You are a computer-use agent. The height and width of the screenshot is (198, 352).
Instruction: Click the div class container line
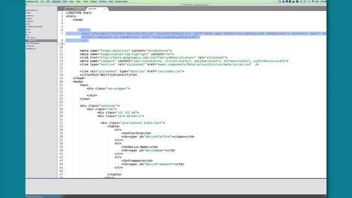point(100,106)
